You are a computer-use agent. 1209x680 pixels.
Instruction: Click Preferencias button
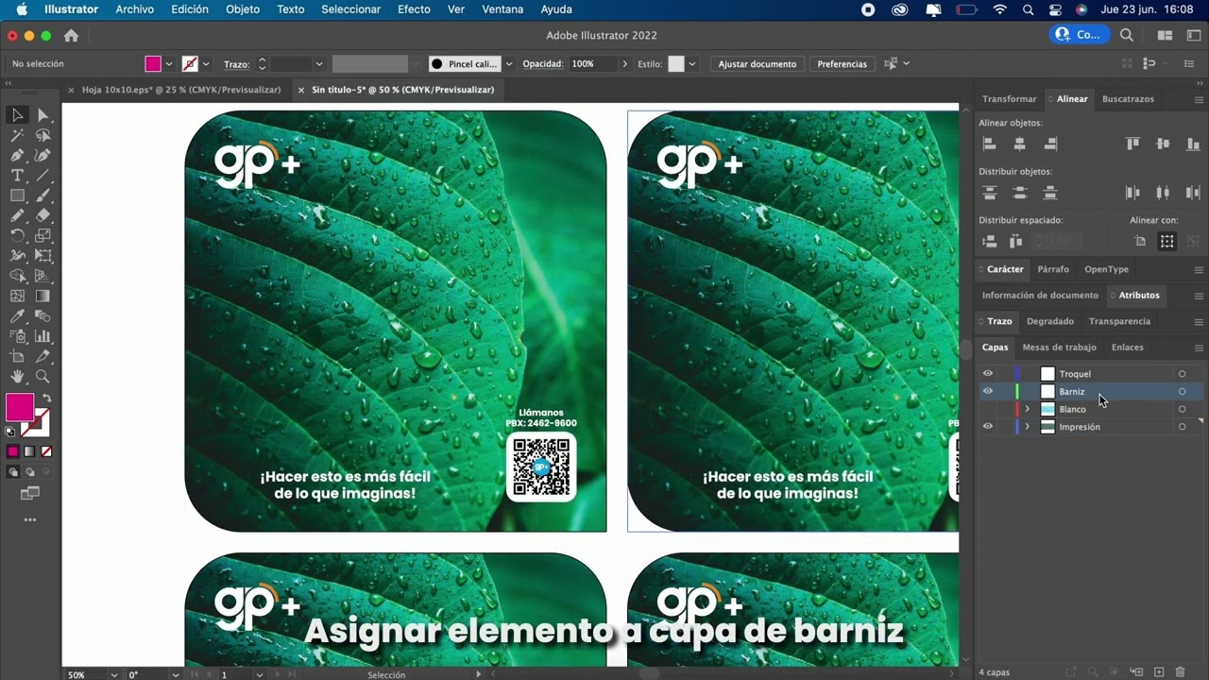click(x=842, y=64)
